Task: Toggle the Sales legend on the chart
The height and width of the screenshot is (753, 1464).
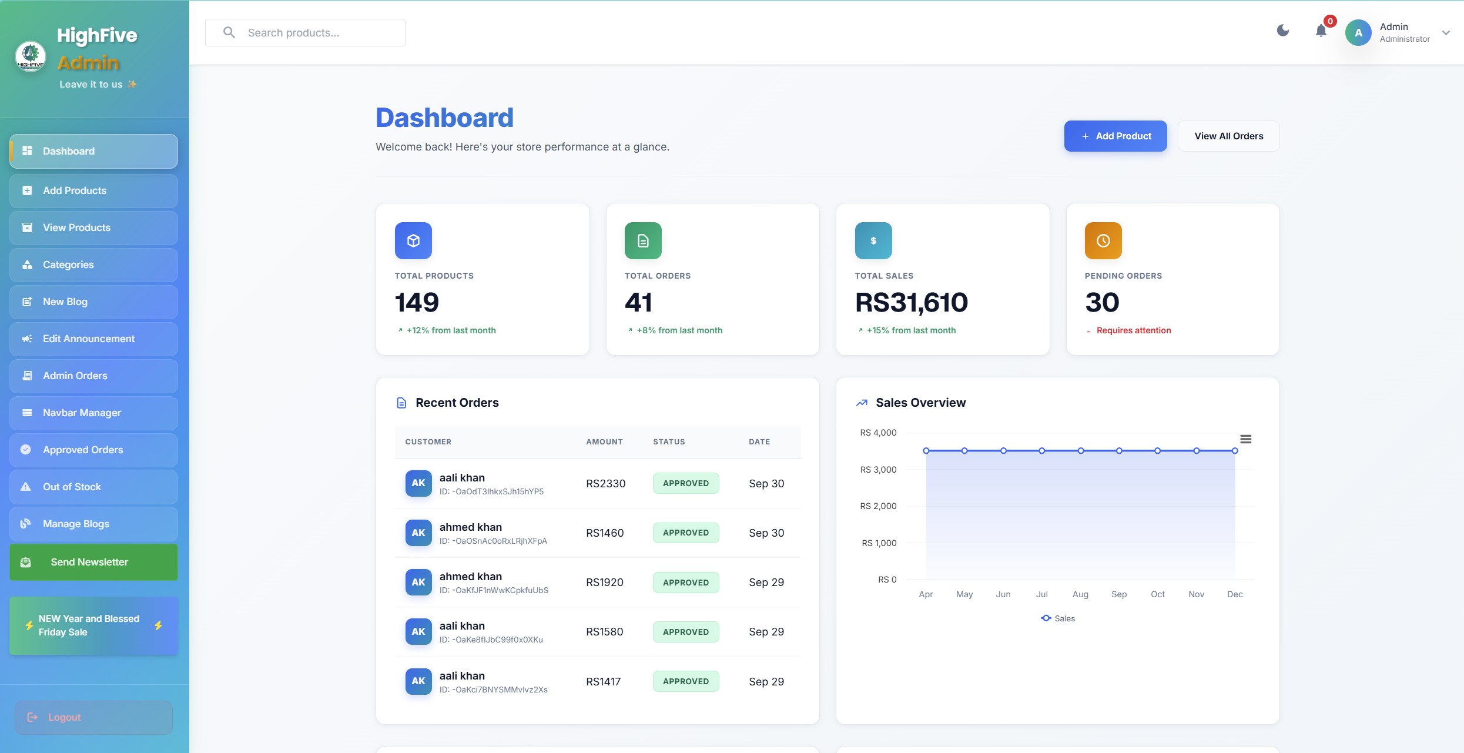Action: click(1057, 618)
